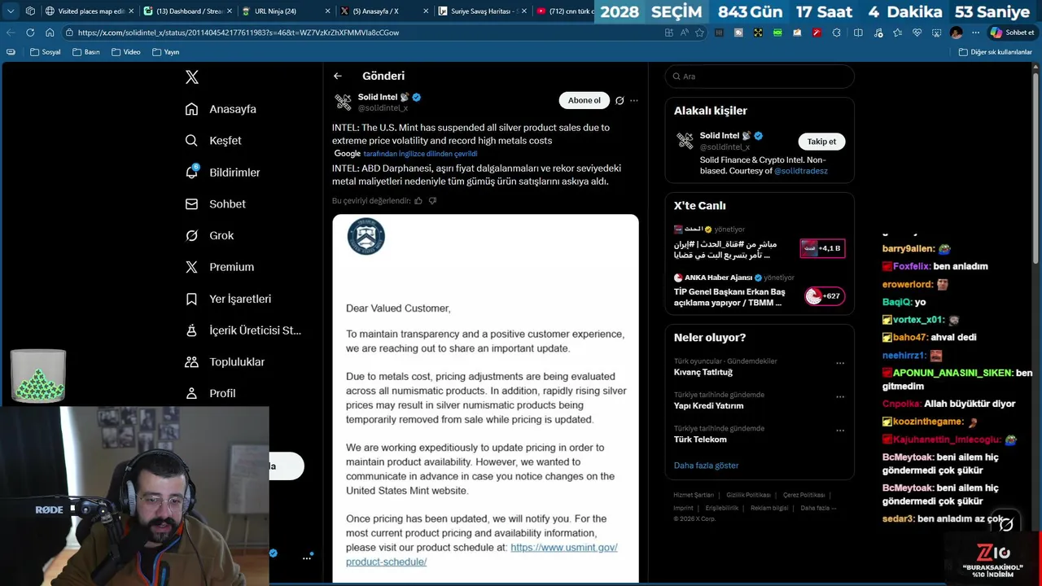
Task: Click Daha fazla göster link
Action: click(x=706, y=466)
